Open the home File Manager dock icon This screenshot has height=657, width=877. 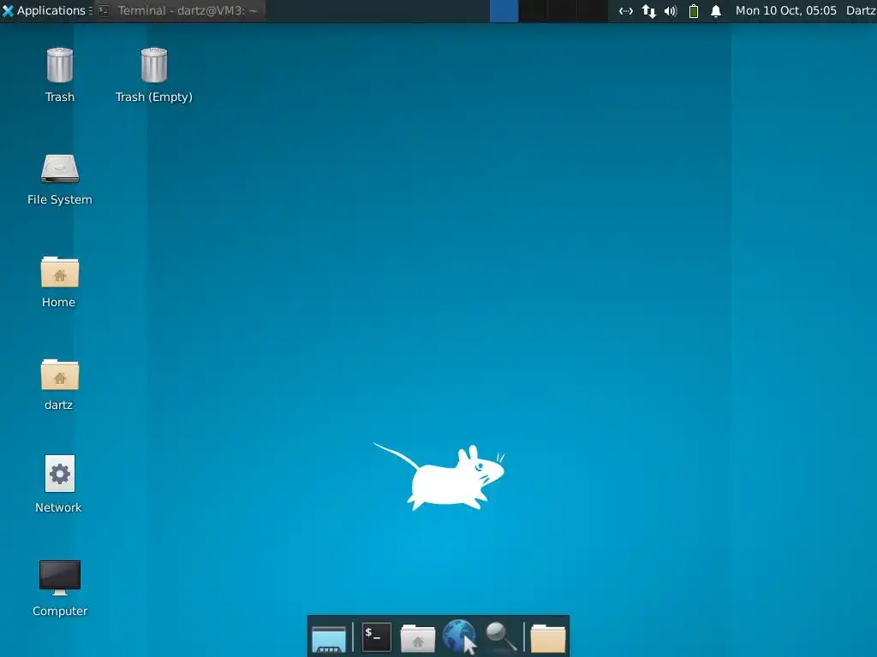point(418,638)
